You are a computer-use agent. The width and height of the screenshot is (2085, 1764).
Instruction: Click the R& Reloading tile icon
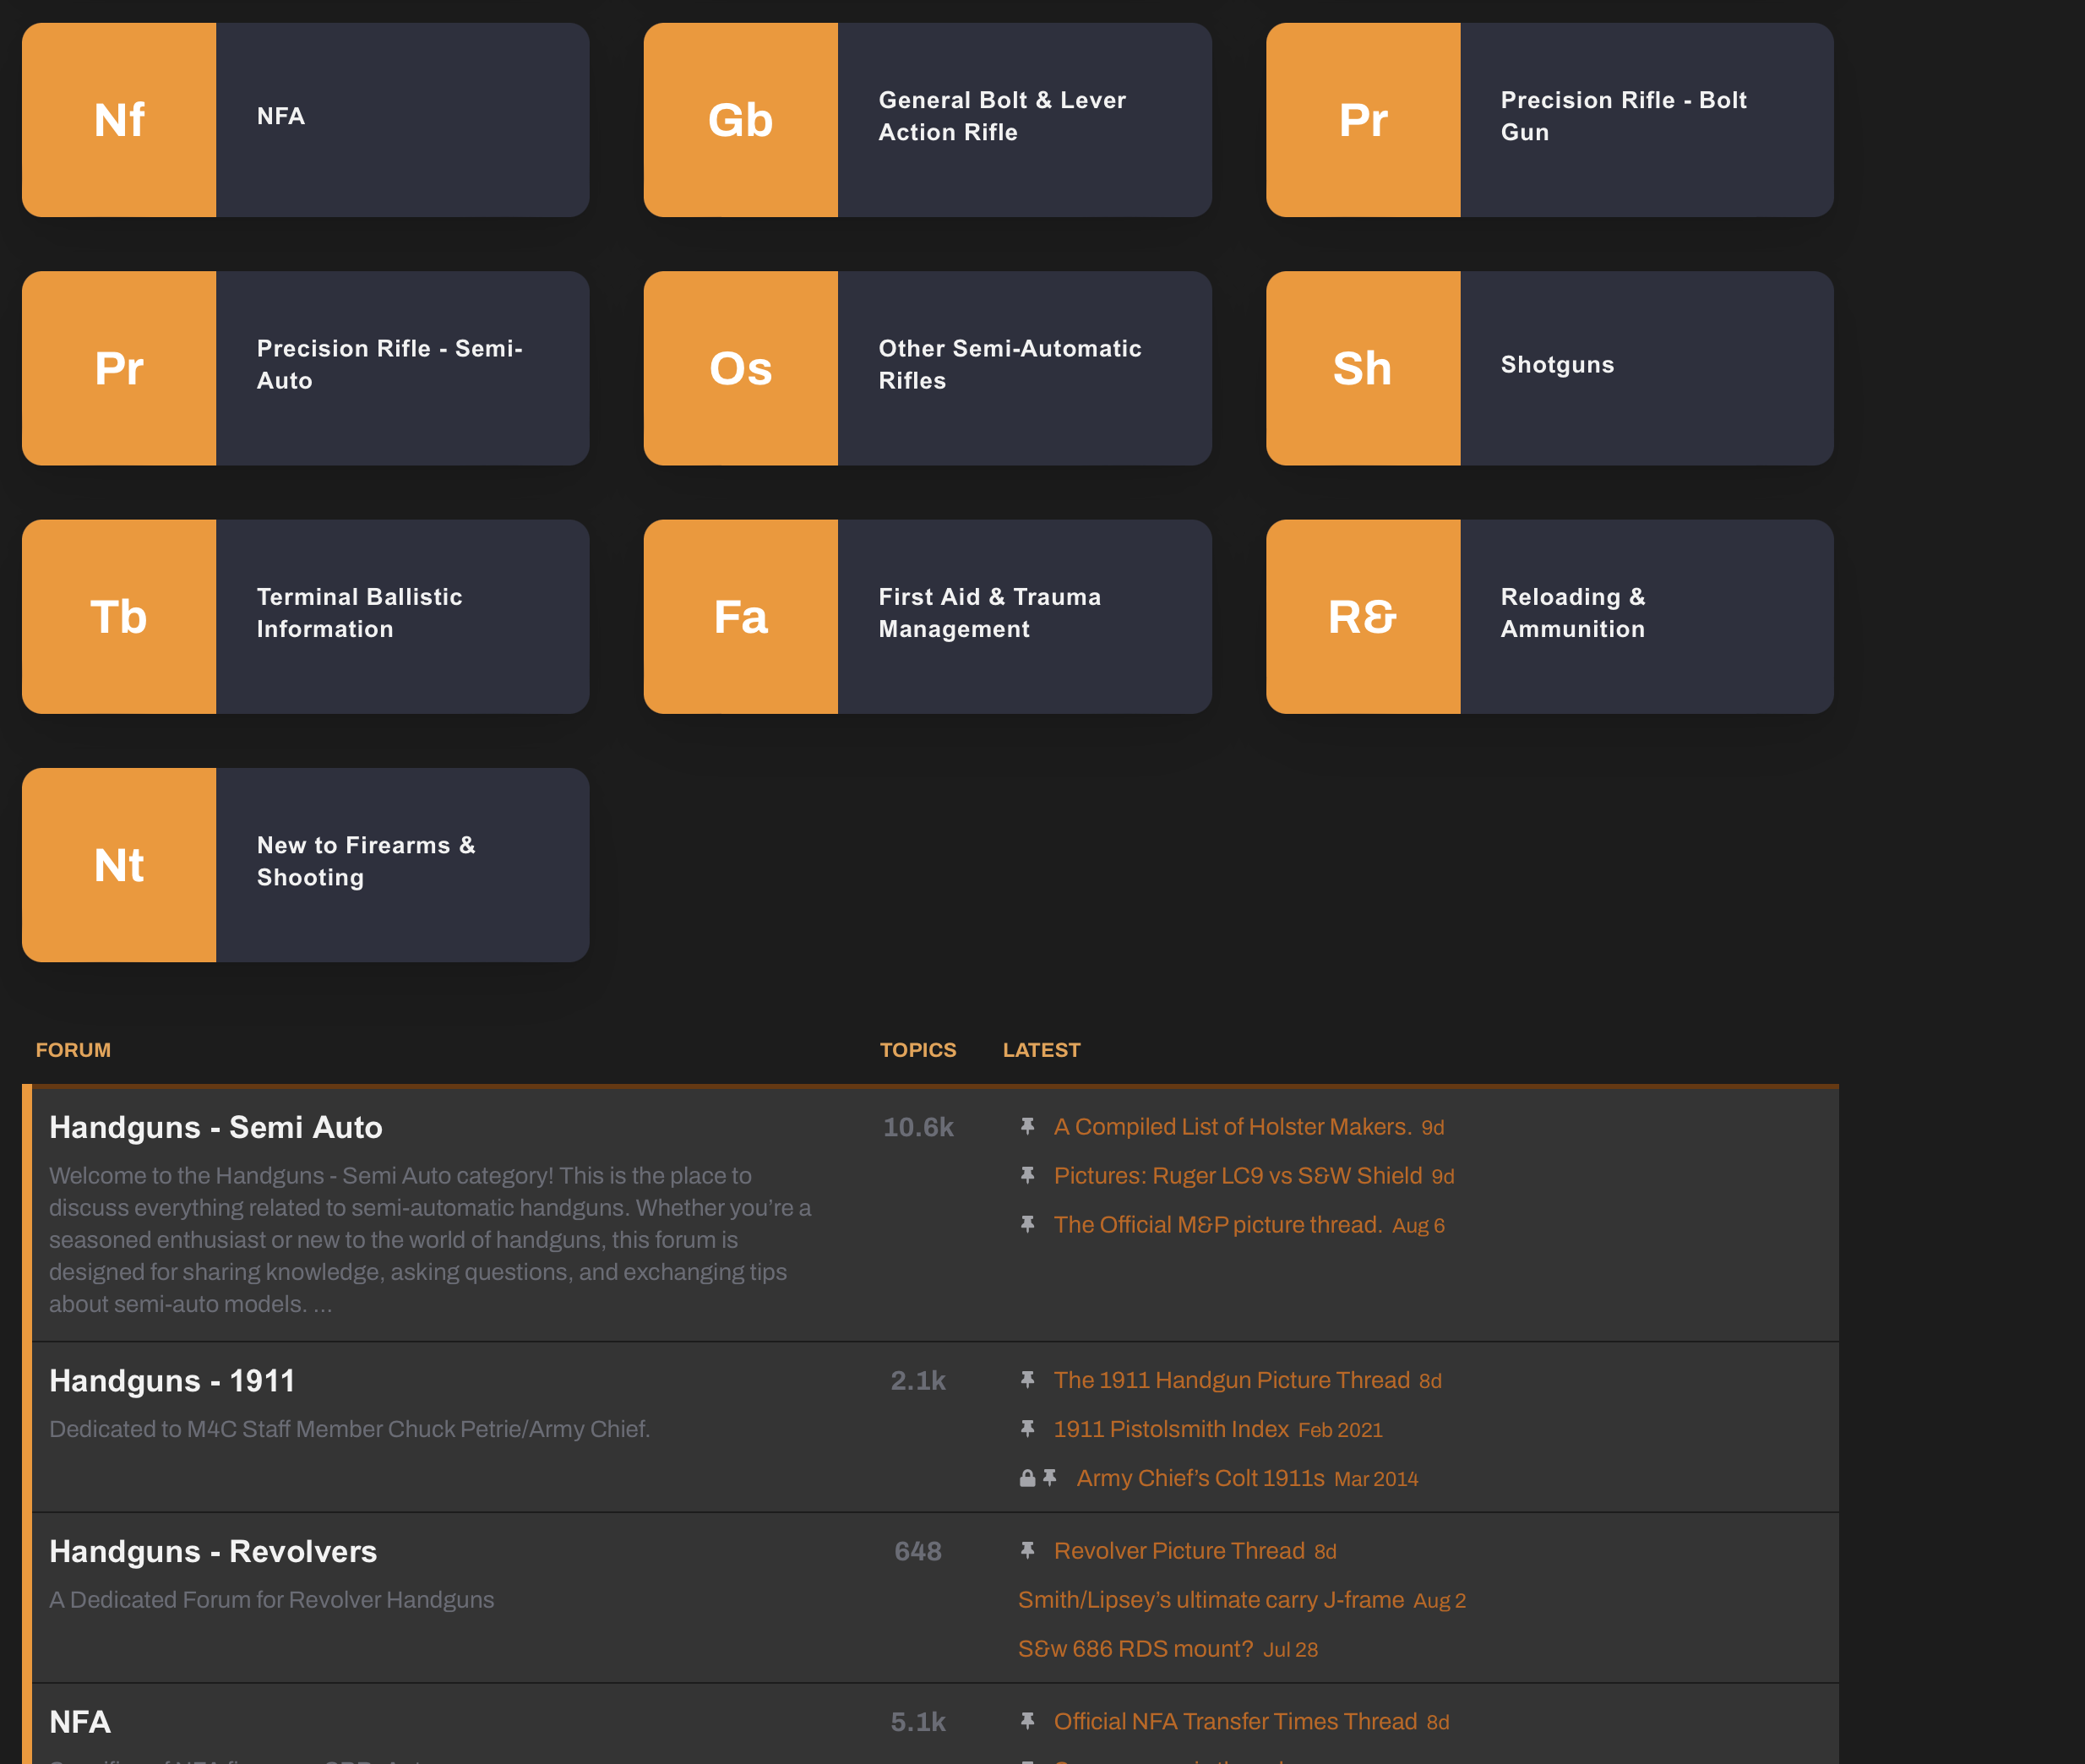point(1362,616)
